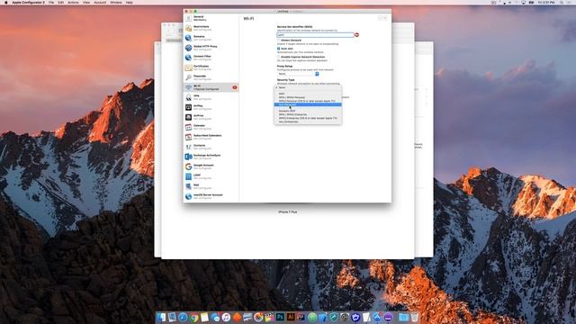Enable the Hidden Network checkbox
The image size is (576, 324).
278,40
